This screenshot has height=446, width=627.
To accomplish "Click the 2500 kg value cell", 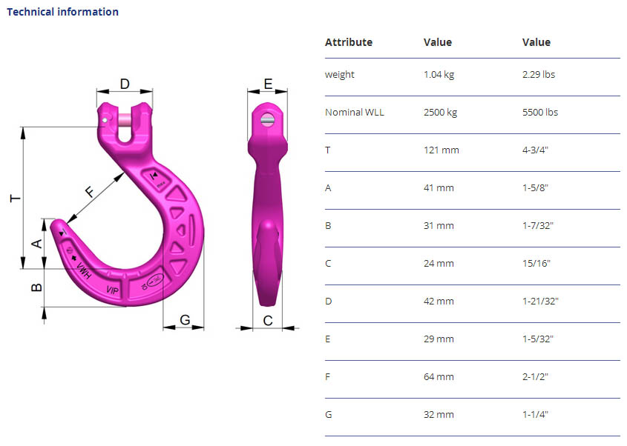I will (440, 113).
